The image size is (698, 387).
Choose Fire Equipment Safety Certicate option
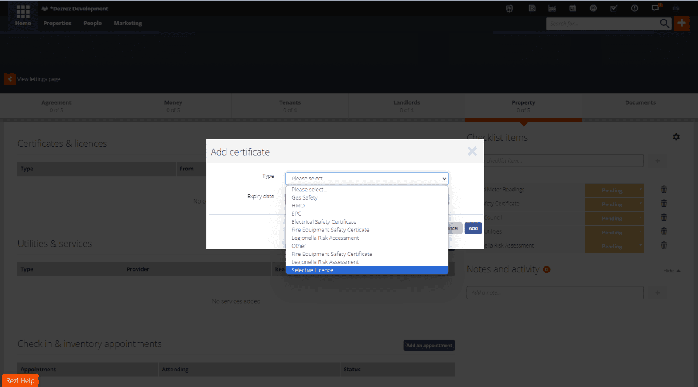coord(367,230)
